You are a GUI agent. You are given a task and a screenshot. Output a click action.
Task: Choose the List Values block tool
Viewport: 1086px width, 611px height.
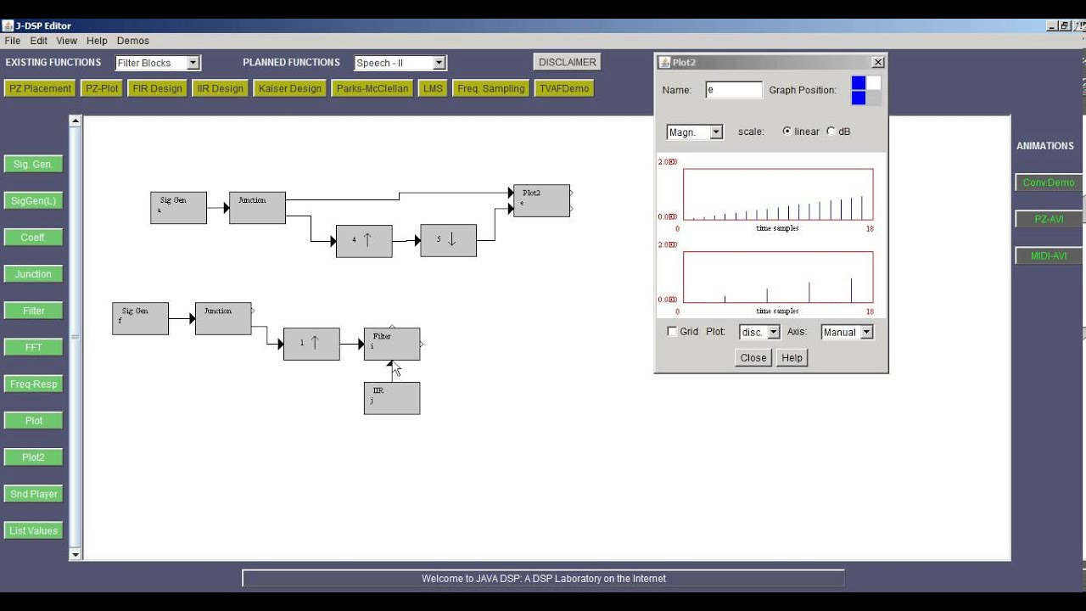click(x=33, y=530)
